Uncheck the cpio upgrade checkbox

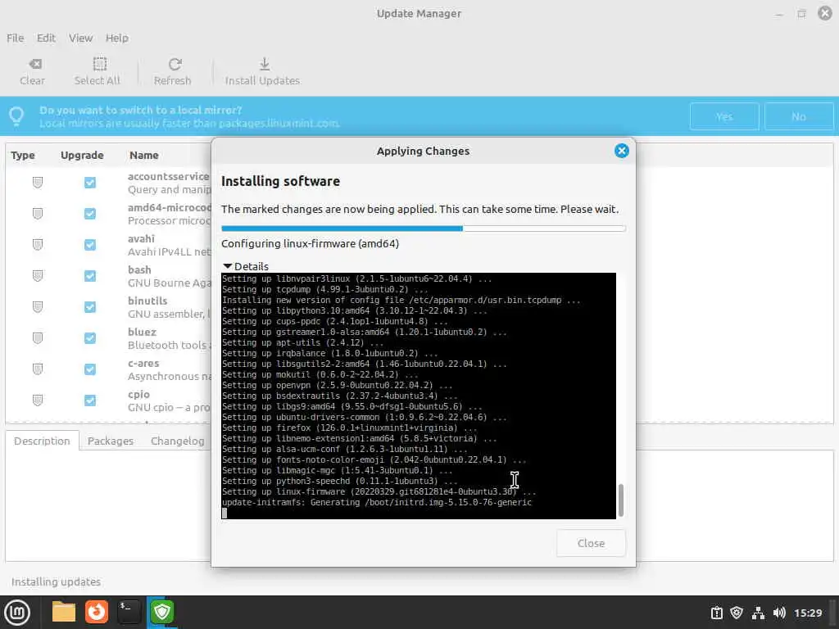(90, 400)
